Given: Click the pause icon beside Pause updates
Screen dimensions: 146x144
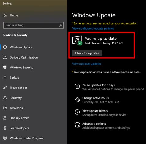Looking at the screenshot, I should click(77, 86).
